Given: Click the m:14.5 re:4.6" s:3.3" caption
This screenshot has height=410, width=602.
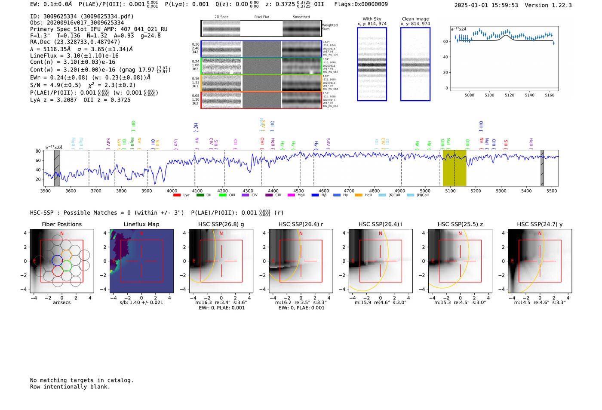Looking at the screenshot, I should click(x=540, y=302).
